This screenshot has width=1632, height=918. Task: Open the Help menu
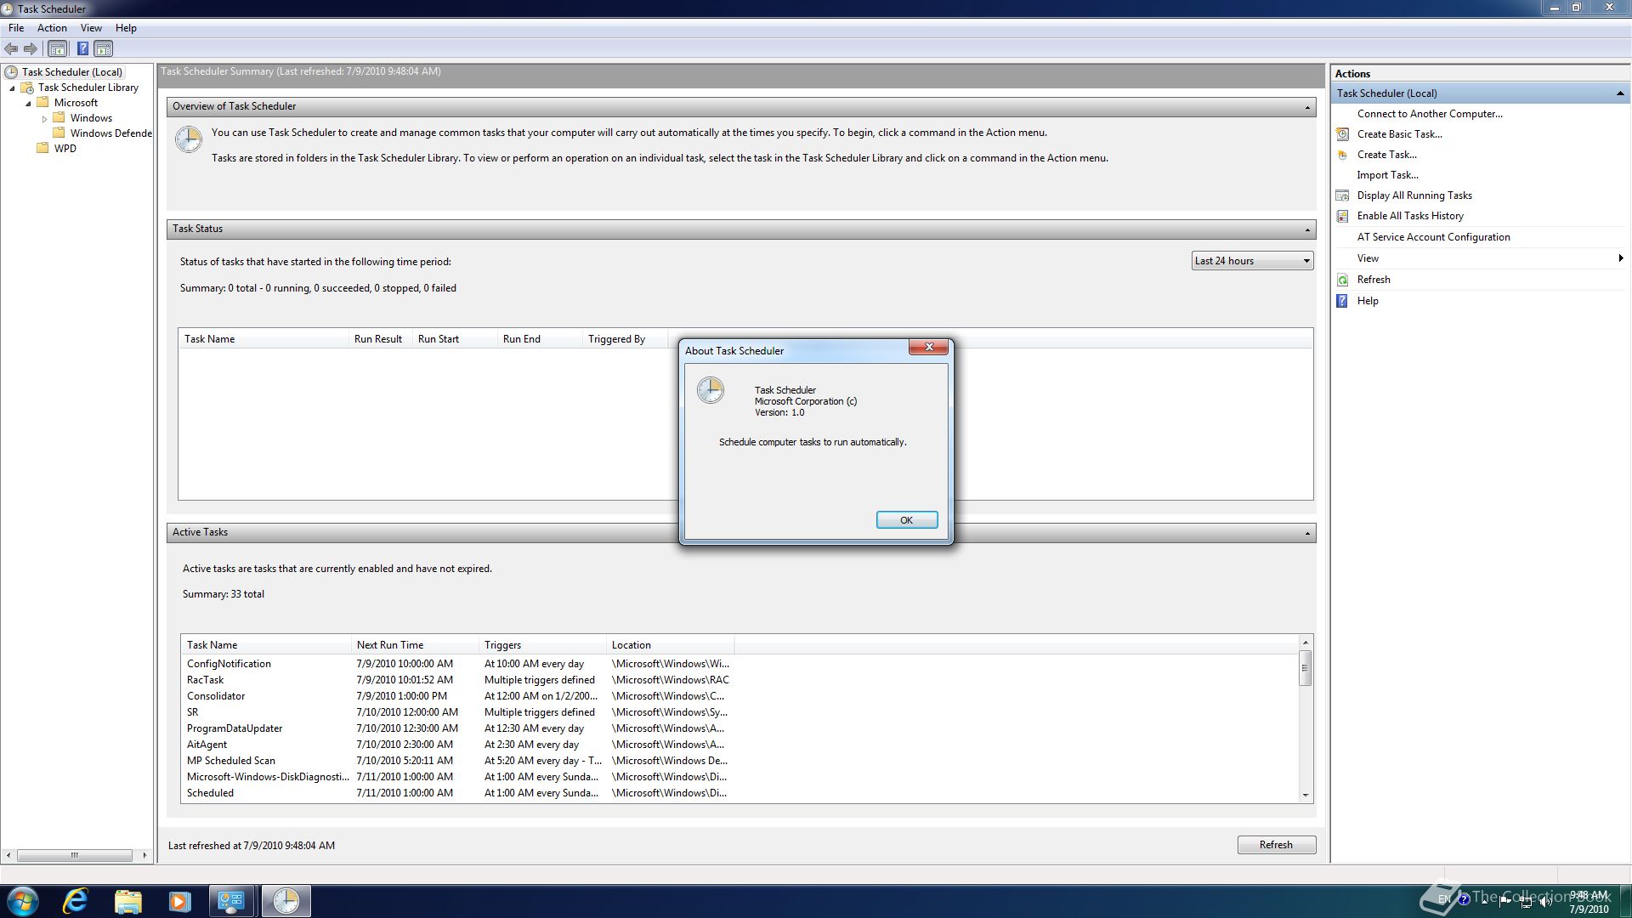(126, 28)
